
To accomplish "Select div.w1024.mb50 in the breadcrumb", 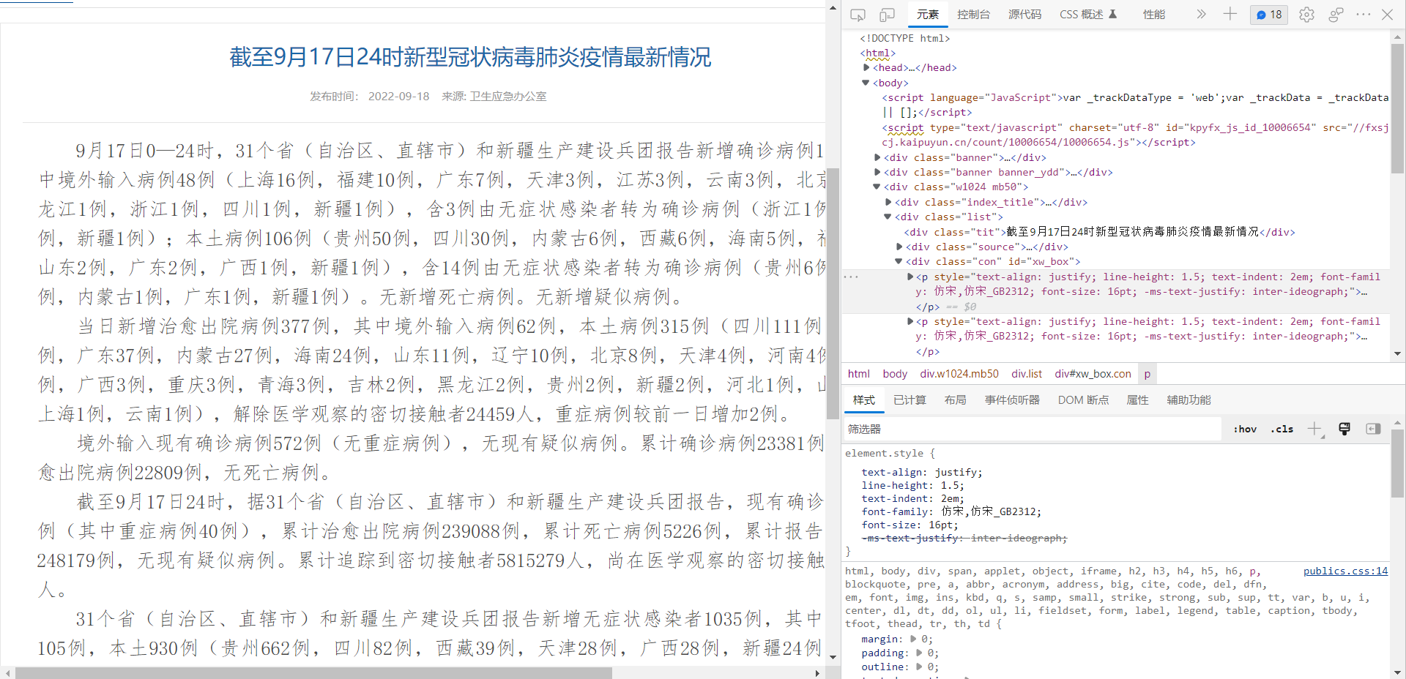I will 959,374.
